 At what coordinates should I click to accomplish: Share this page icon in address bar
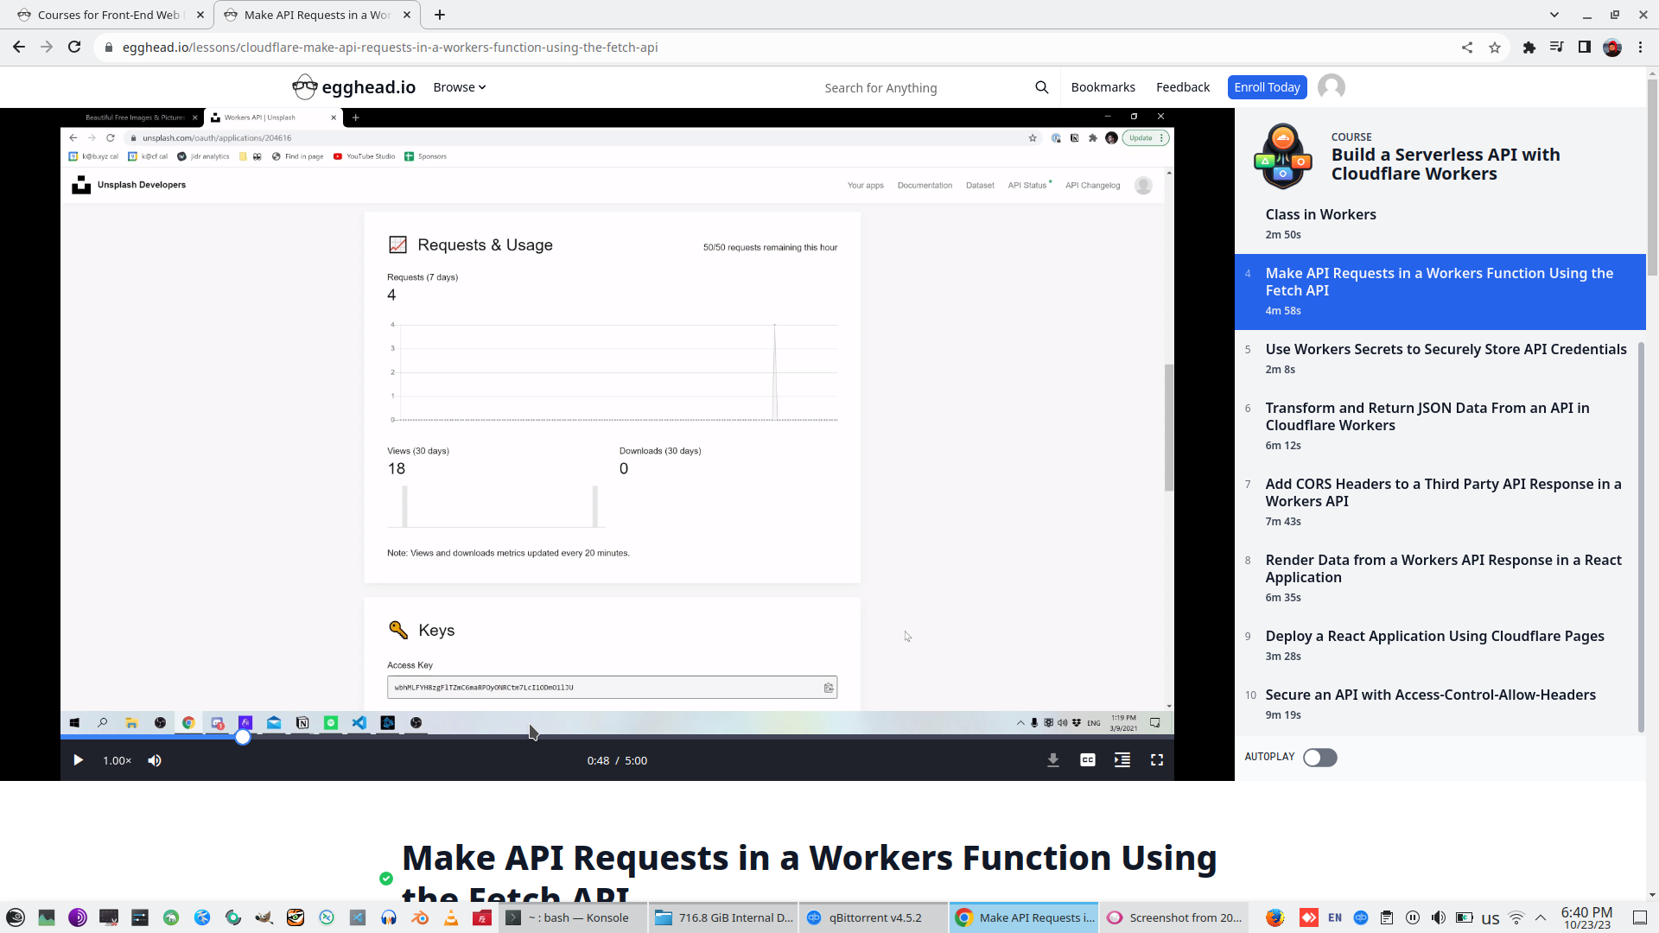pos(1467,48)
